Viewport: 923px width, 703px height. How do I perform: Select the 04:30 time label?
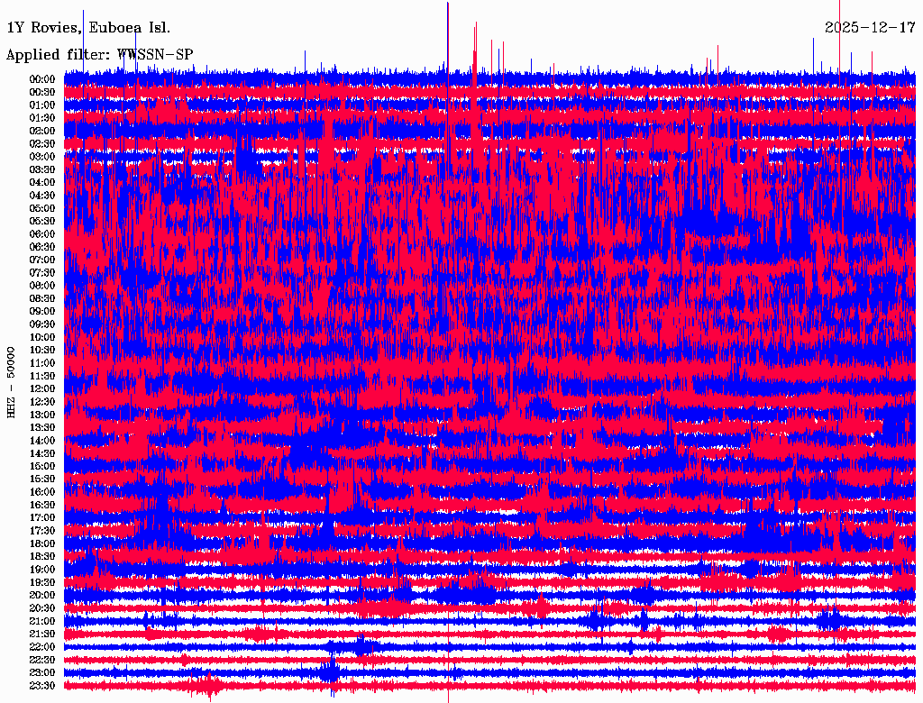[x=42, y=196]
